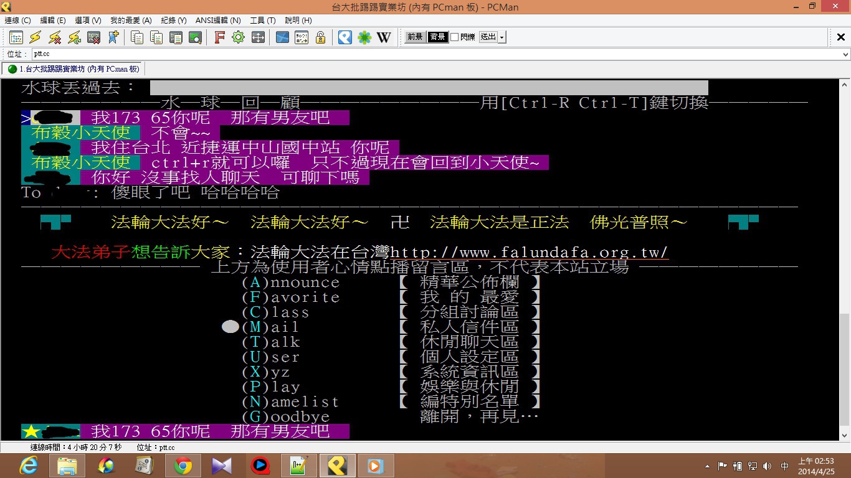Open the 送出 dropdown arrow
851x478 pixels.
click(x=502, y=37)
